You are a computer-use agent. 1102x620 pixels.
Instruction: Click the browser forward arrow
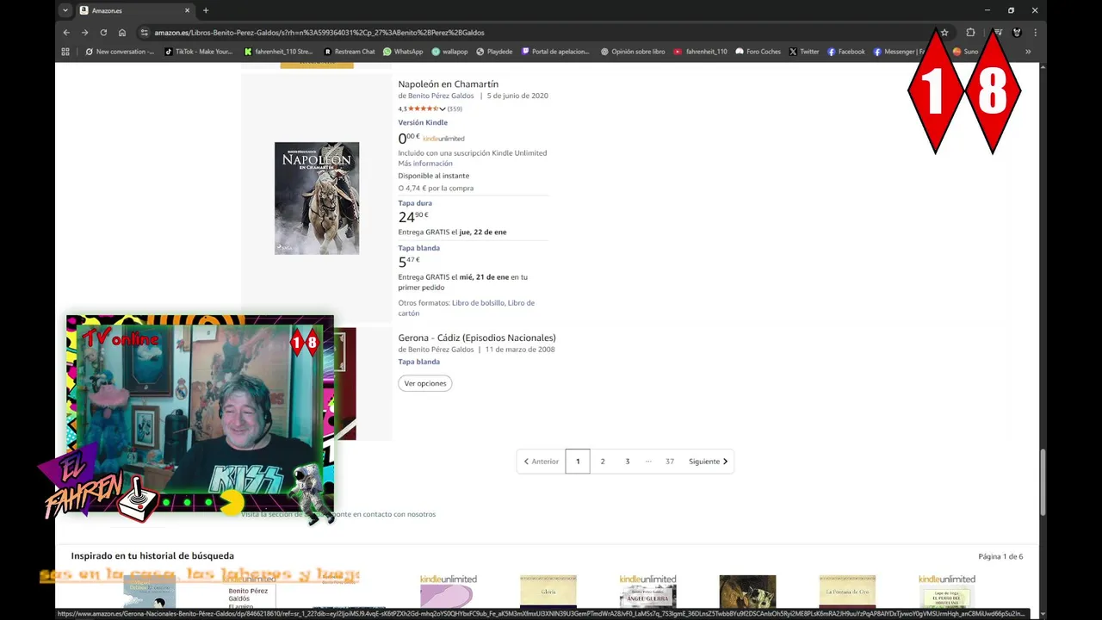[x=84, y=33]
